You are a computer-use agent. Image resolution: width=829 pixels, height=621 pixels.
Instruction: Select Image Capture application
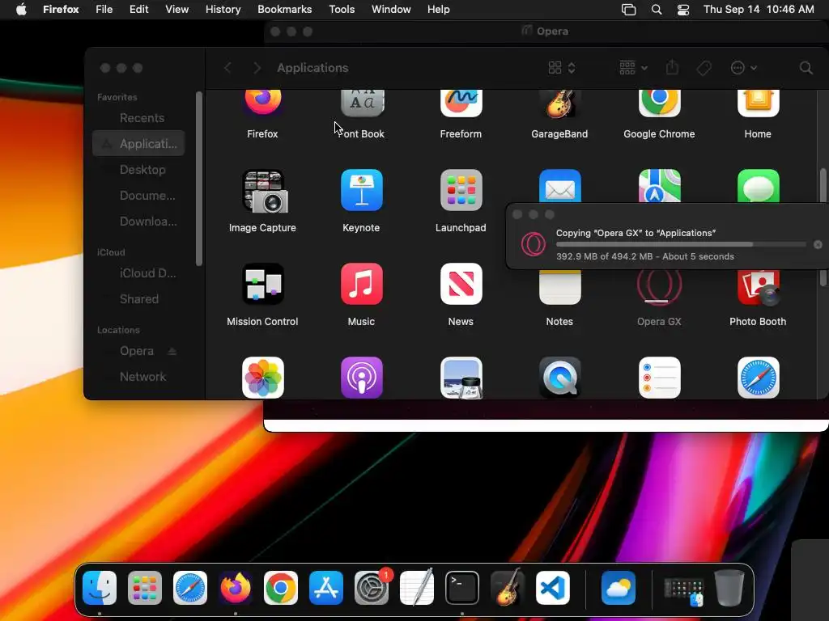point(263,191)
